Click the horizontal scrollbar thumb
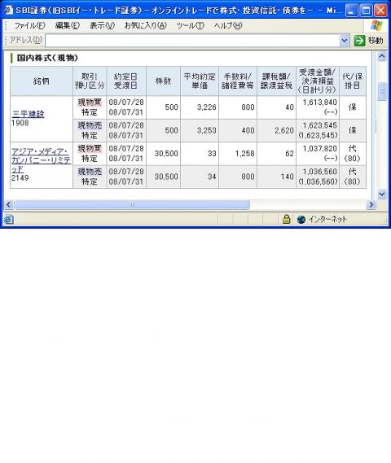 pos(133,204)
